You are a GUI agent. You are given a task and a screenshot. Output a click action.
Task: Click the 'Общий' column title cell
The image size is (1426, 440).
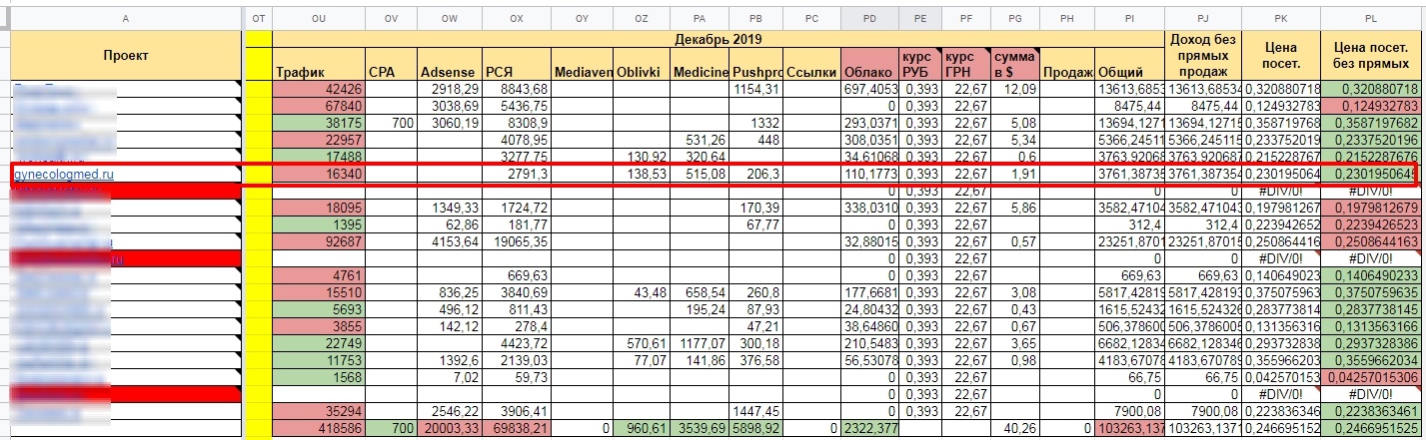[1129, 65]
